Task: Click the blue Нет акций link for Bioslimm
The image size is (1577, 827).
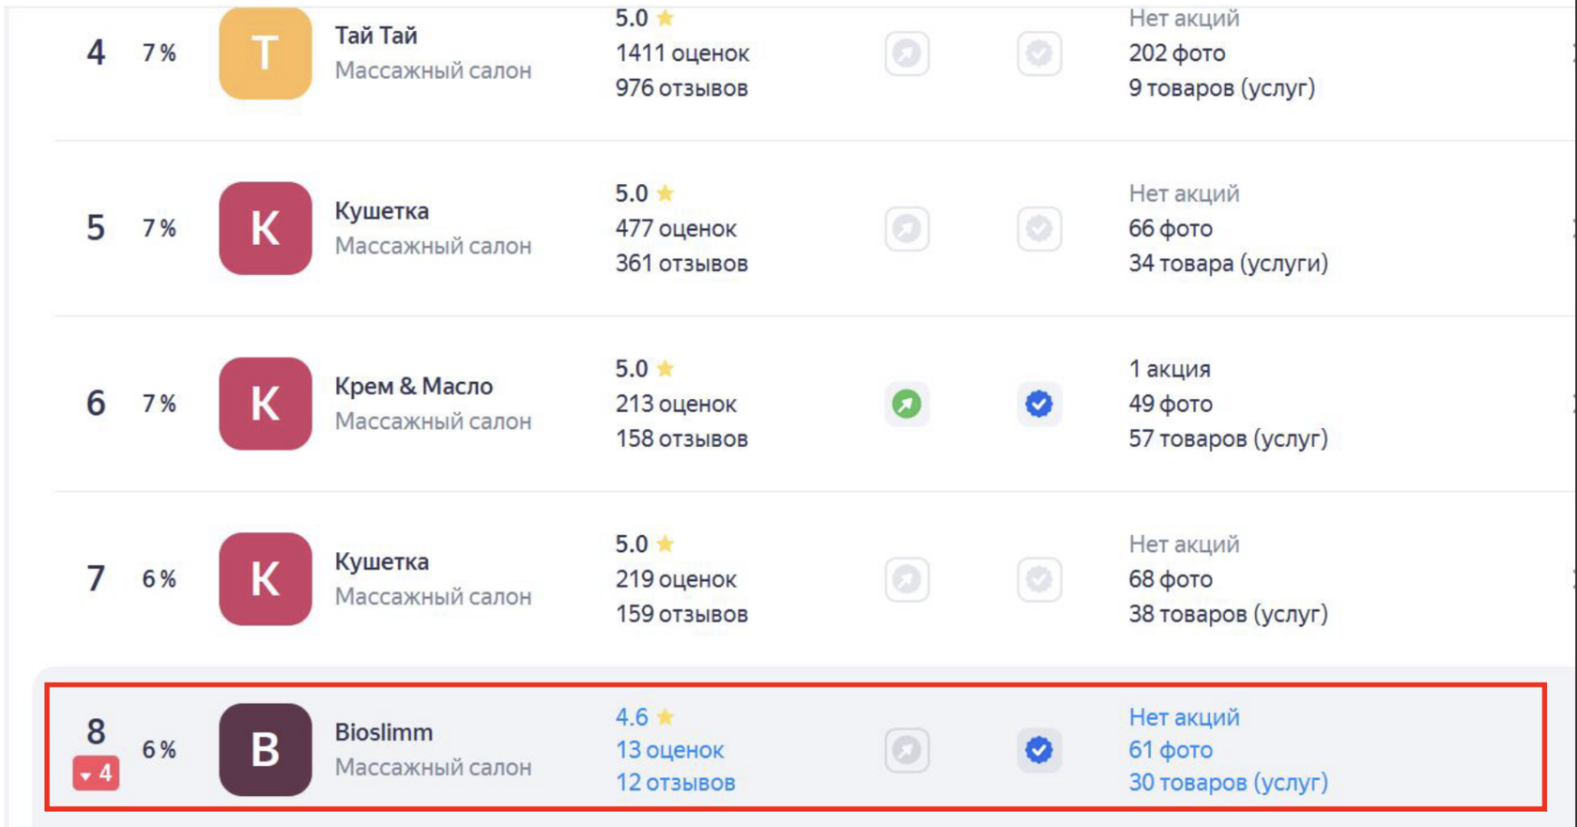Action: [1184, 717]
